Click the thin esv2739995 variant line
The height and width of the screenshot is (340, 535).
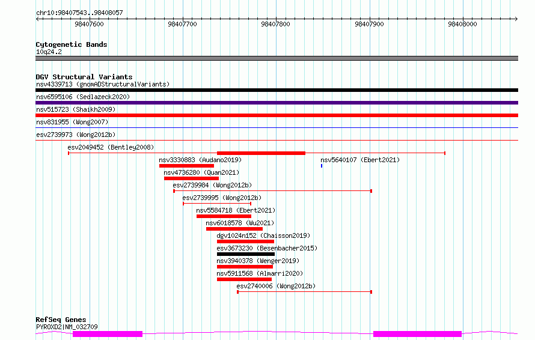[x=217, y=204]
